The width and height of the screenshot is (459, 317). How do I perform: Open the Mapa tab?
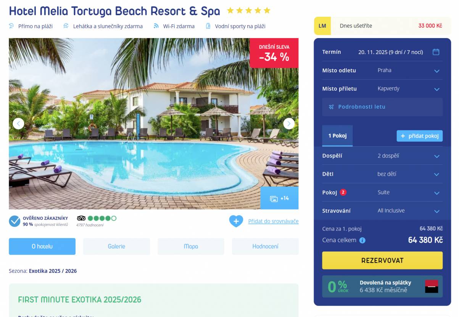pyautogui.click(x=191, y=247)
